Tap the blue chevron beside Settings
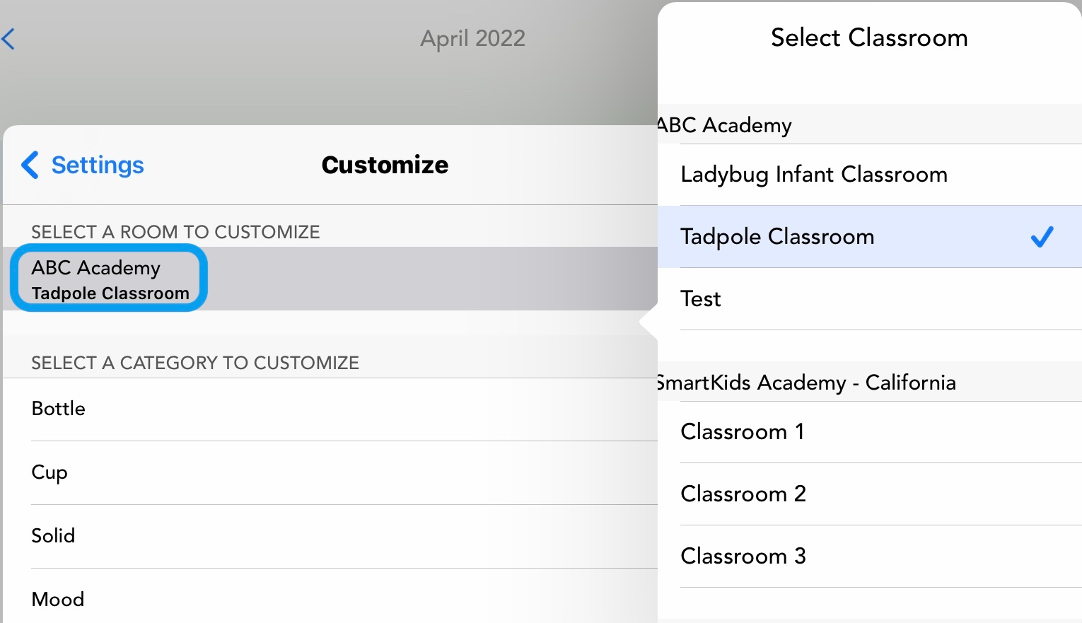1082x623 pixels. [30, 165]
